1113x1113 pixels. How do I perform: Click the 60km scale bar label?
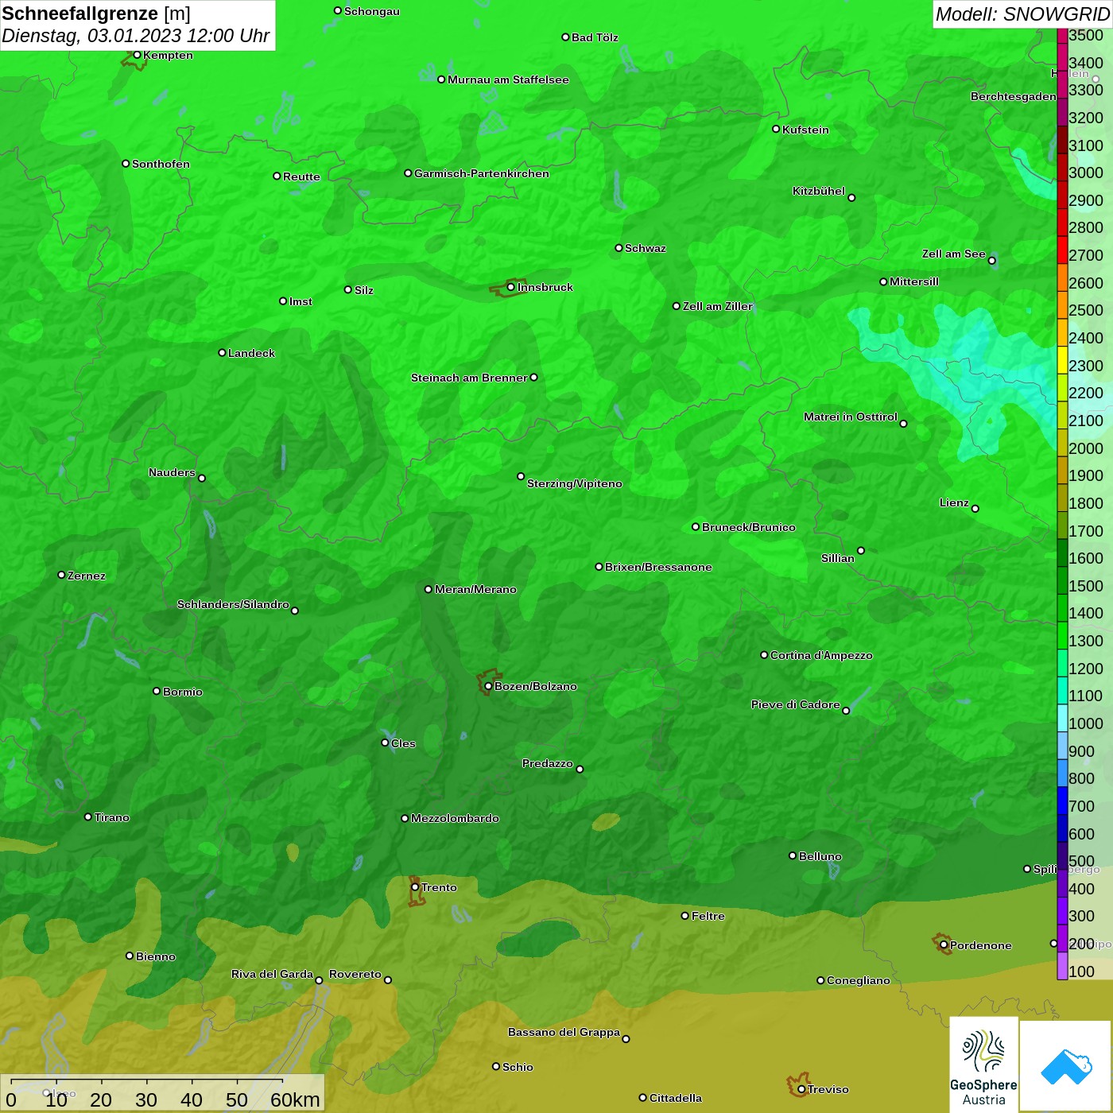(295, 1099)
